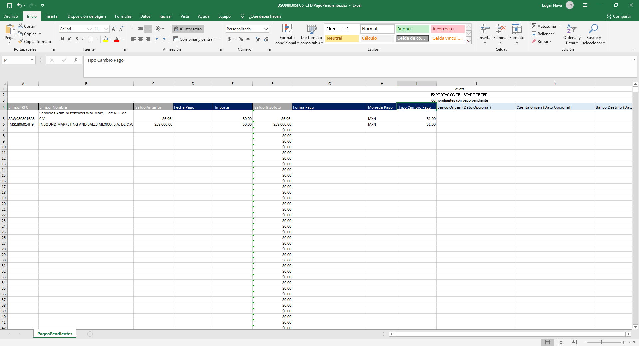Undo last action with Undo arrow
This screenshot has height=346, width=639.
[19, 5]
